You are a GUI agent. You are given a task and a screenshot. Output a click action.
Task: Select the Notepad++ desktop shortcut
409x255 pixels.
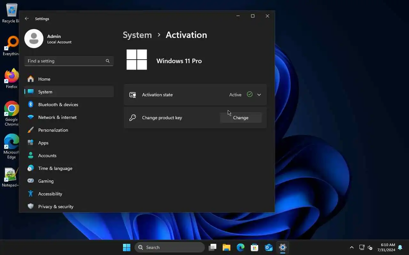tap(11, 178)
